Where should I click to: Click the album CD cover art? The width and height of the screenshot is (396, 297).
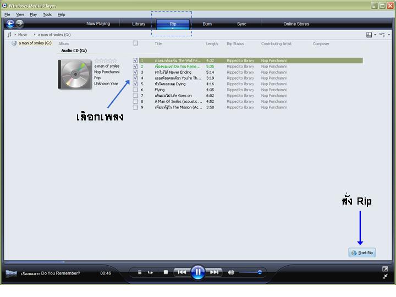pyautogui.click(x=75, y=74)
